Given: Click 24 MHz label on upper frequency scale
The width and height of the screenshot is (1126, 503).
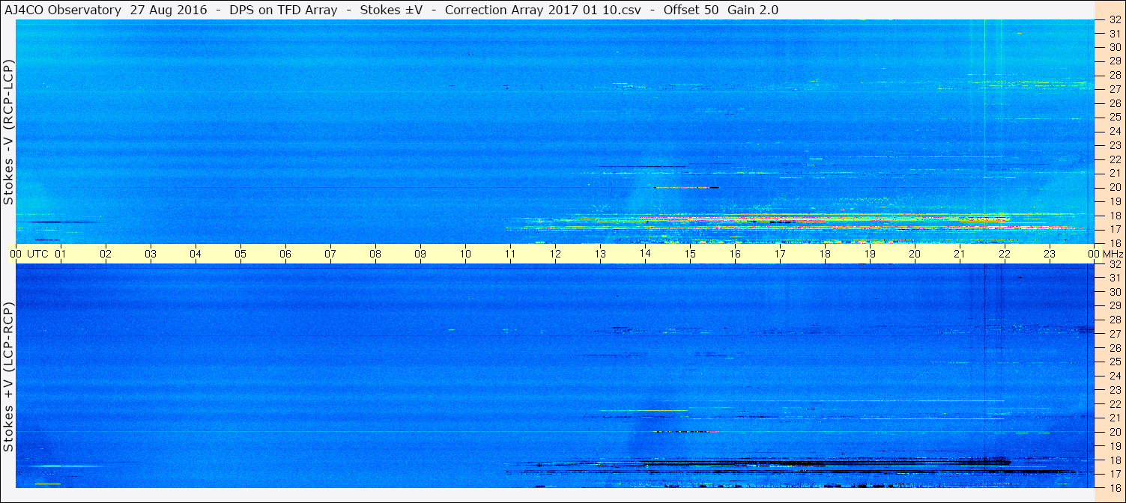Looking at the screenshot, I should click(1114, 131).
